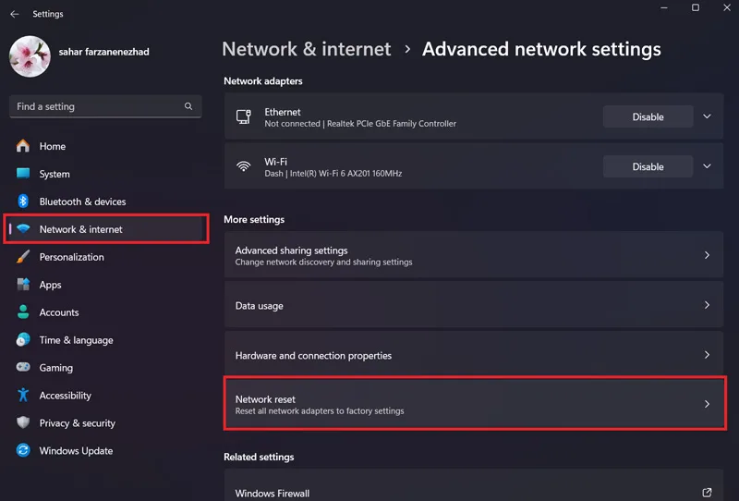
Task: Open Home via its house icon
Action: coord(22,146)
